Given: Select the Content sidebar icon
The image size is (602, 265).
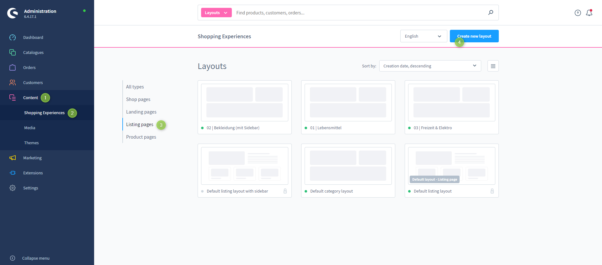Looking at the screenshot, I should [x=13, y=98].
